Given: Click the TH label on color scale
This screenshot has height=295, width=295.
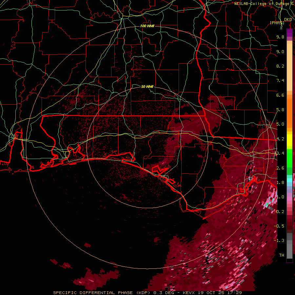Looking at the screenshot, I should [282, 255].
